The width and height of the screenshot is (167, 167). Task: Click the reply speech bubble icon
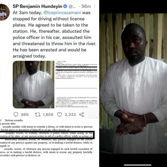click(x=16, y=115)
